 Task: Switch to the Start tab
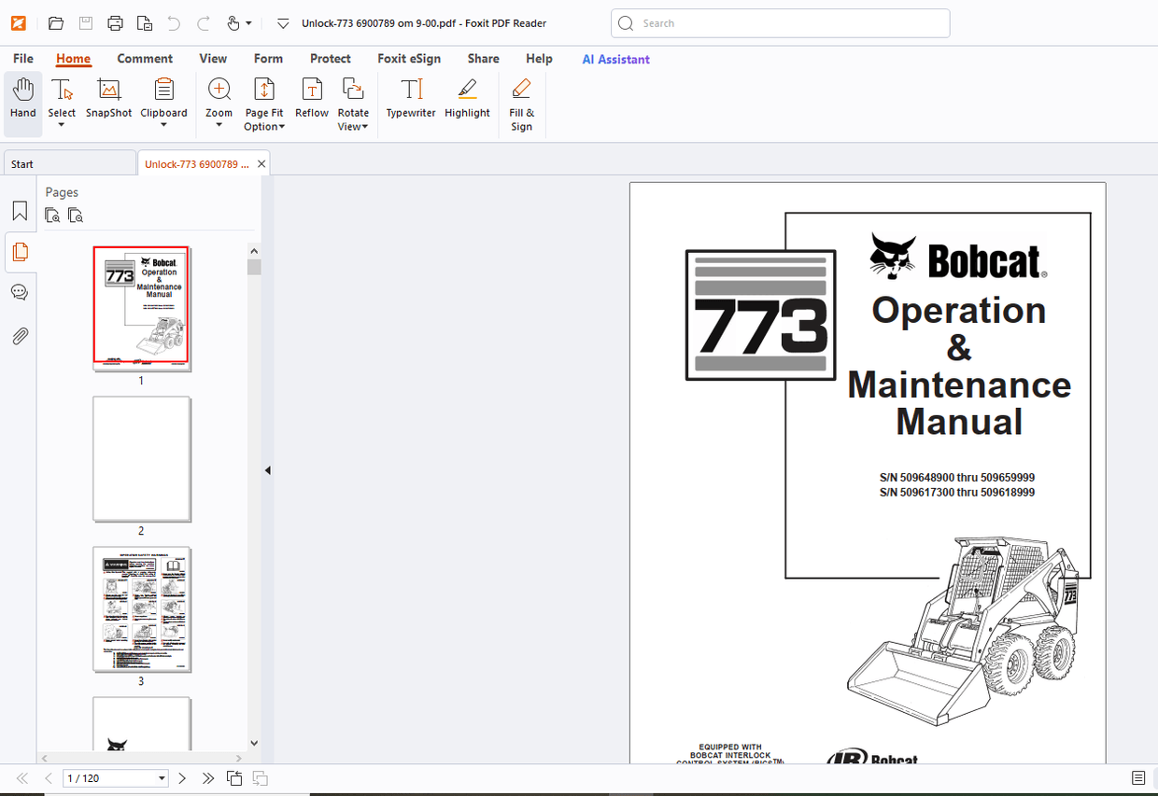21,163
